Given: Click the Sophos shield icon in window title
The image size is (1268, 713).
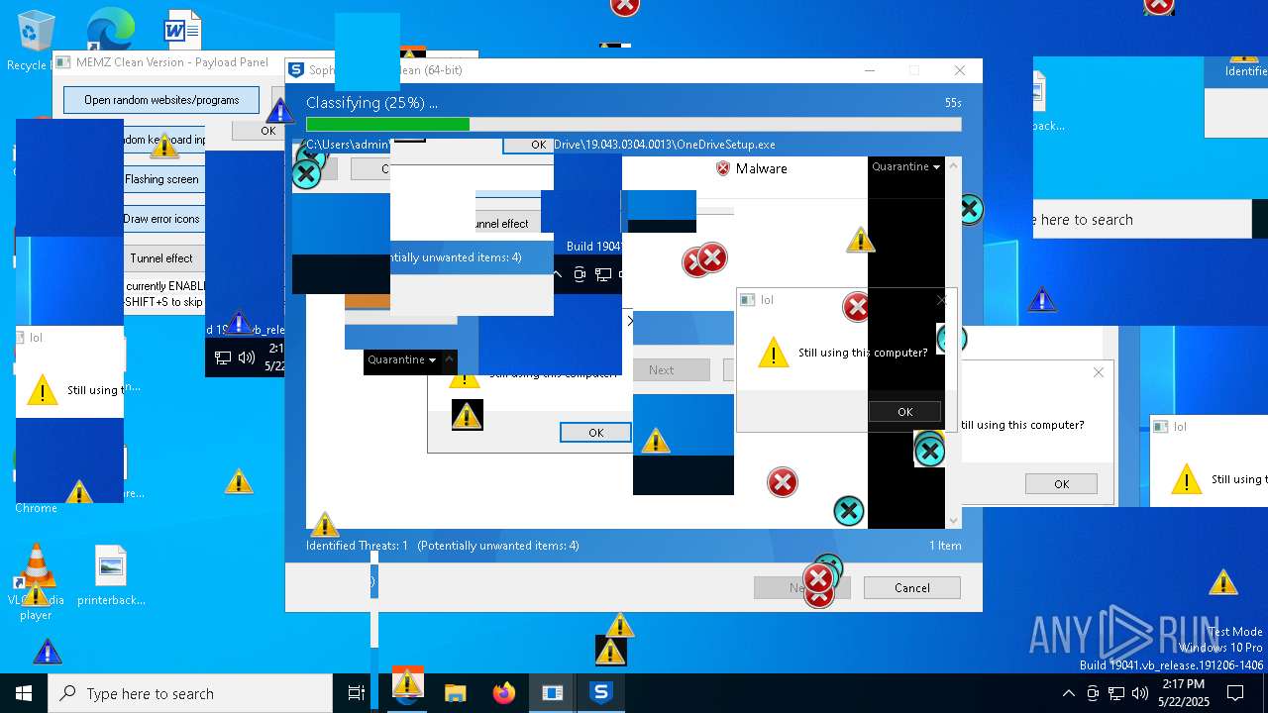Looking at the screenshot, I should coord(295,69).
